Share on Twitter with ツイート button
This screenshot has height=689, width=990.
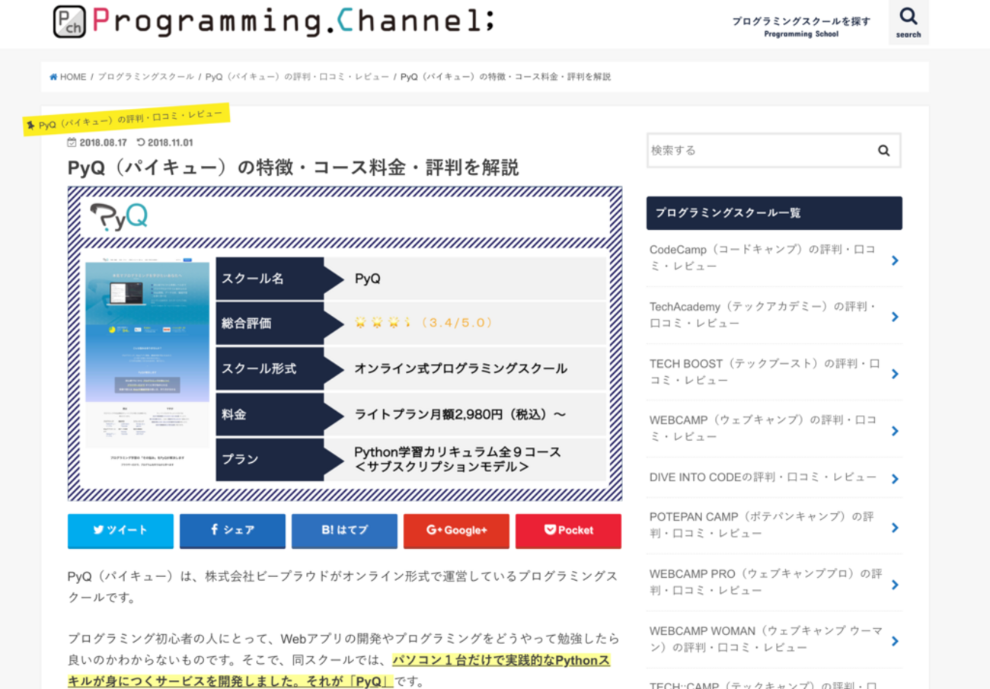click(x=120, y=531)
